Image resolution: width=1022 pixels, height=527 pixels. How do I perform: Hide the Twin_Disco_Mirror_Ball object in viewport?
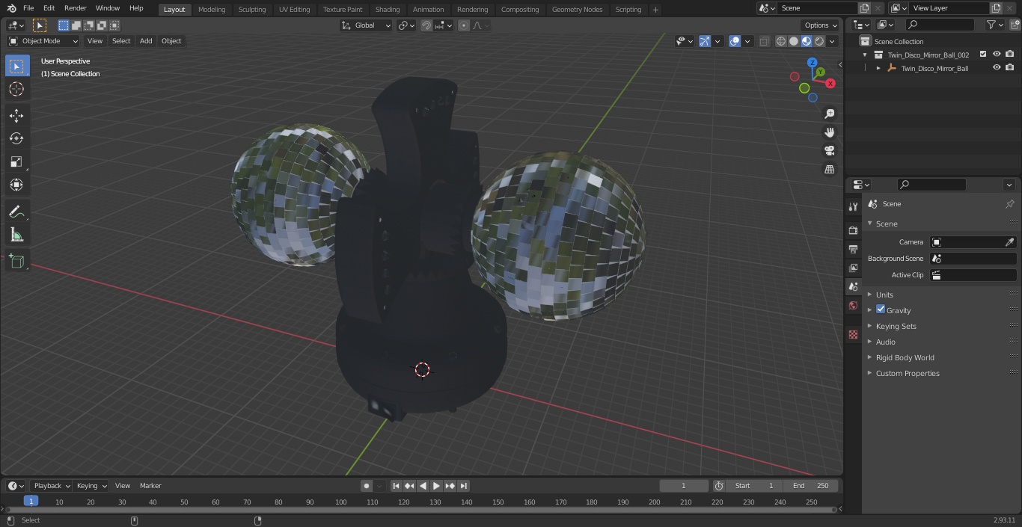[x=997, y=68]
